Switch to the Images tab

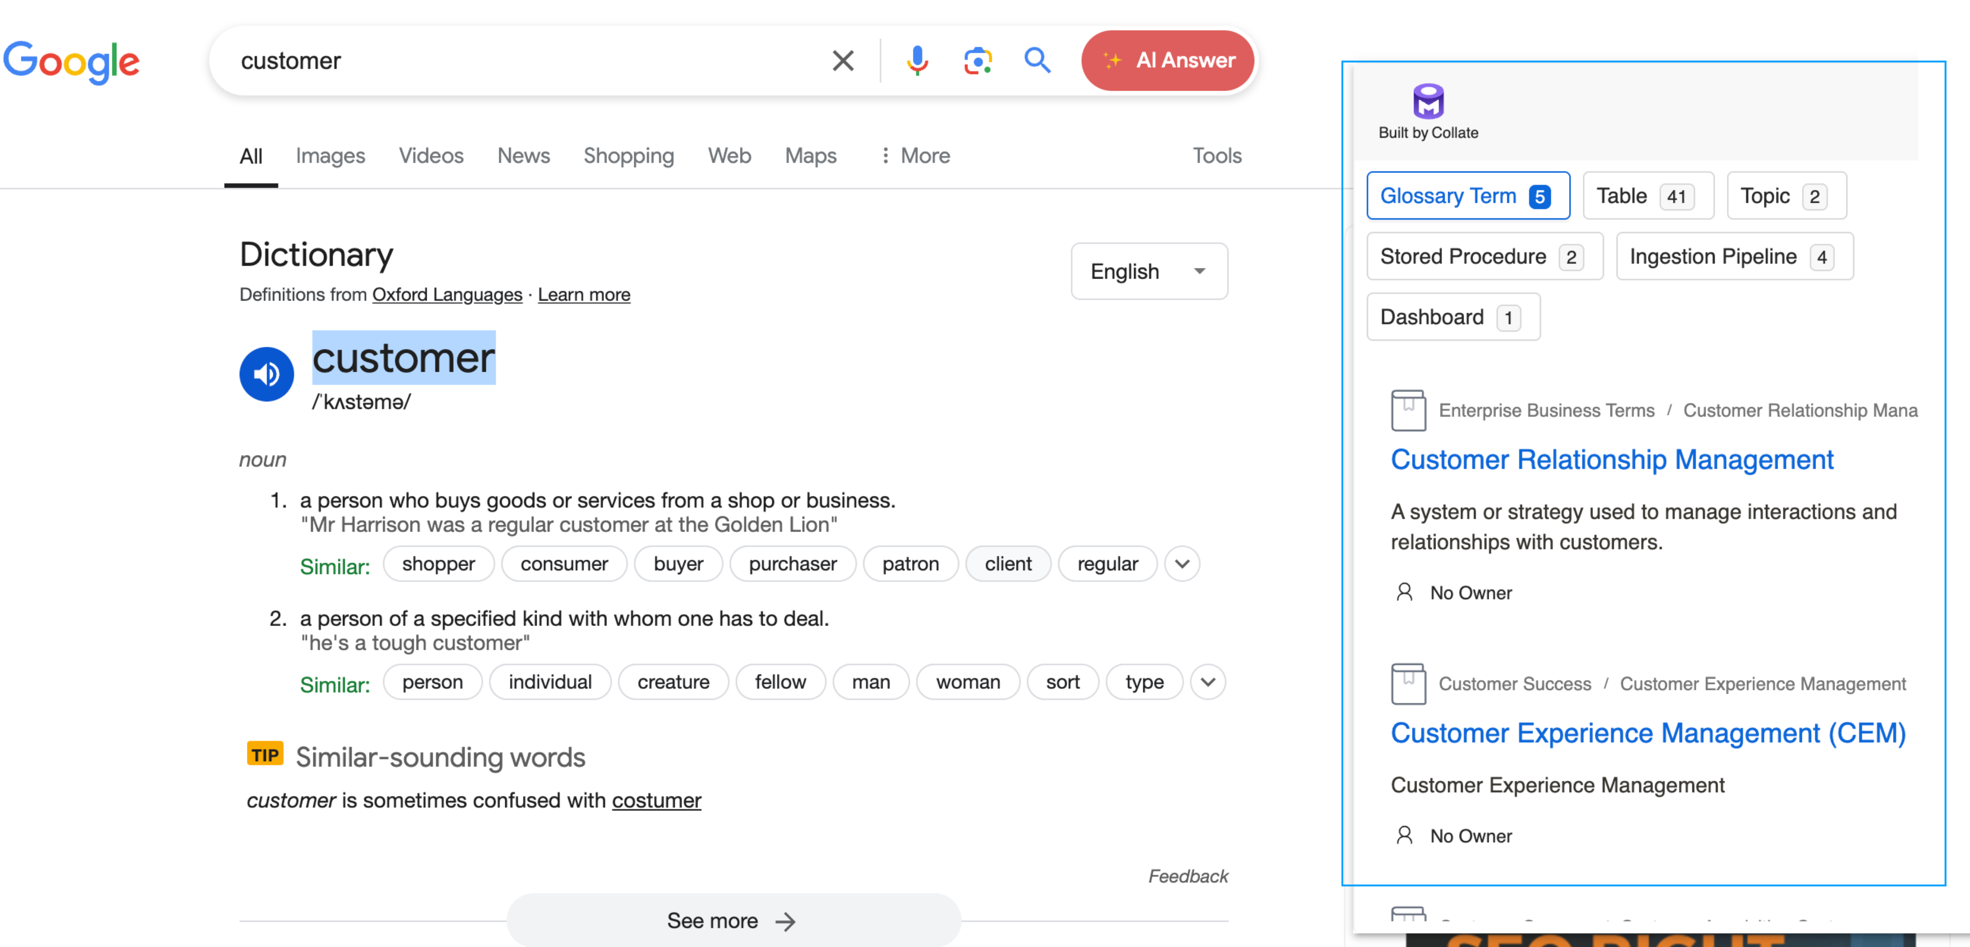330,156
